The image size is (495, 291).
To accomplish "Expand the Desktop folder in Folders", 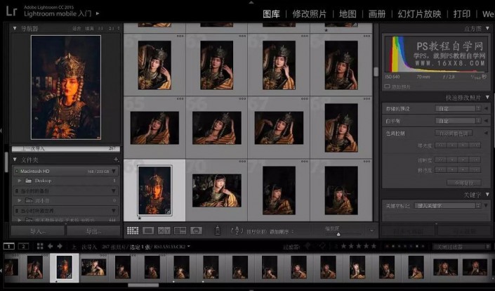I will point(20,181).
